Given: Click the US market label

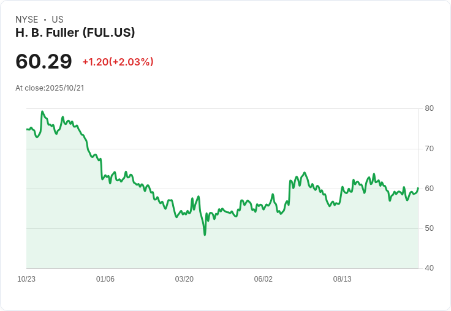Looking at the screenshot, I should coord(58,20).
